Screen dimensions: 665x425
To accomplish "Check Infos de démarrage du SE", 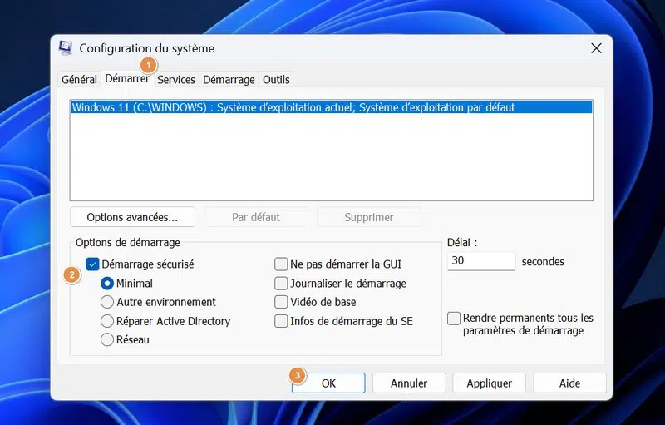I will coord(281,321).
